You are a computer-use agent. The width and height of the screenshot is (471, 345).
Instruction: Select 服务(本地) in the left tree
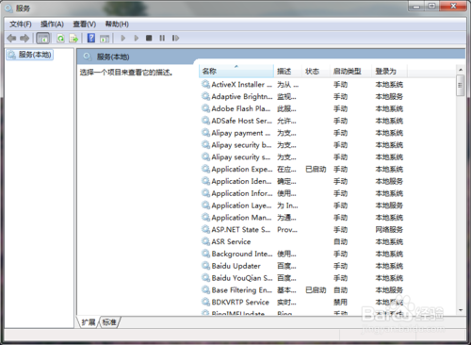pos(30,55)
